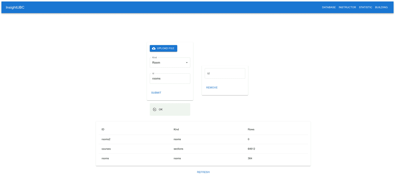This screenshot has height=193, width=395.
Task: Click the ID column header
Action: [103, 130]
